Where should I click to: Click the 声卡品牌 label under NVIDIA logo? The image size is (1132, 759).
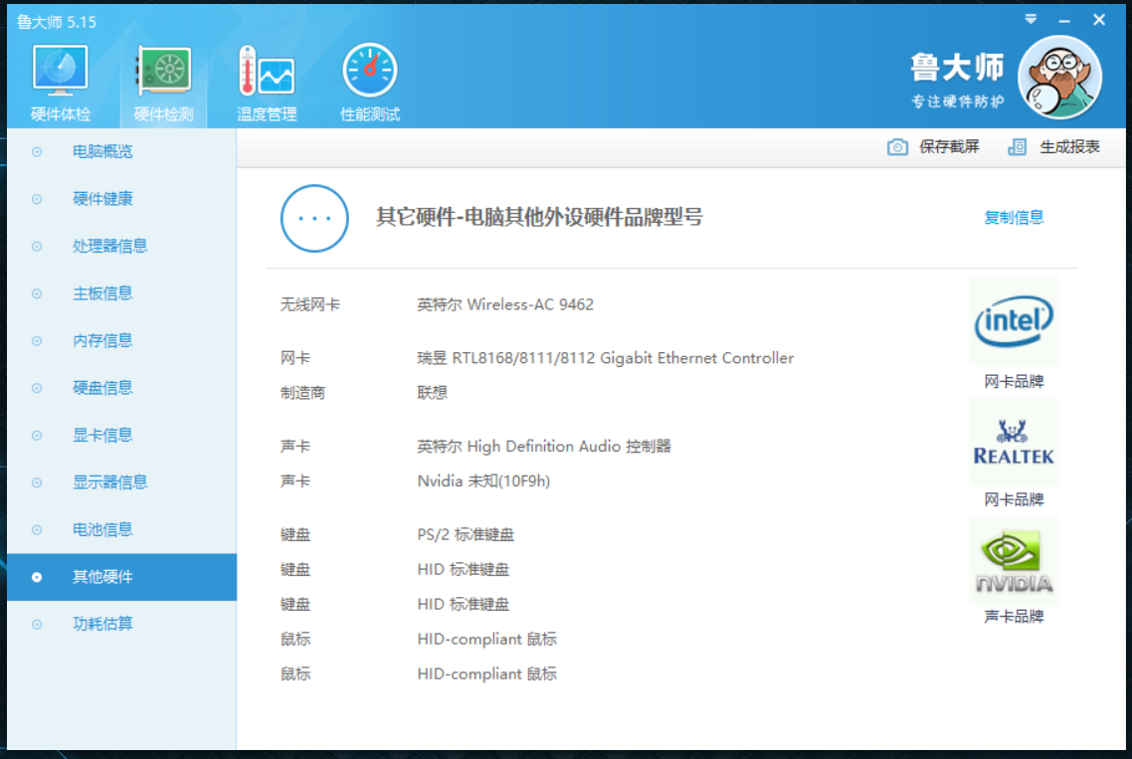[x=1014, y=617]
